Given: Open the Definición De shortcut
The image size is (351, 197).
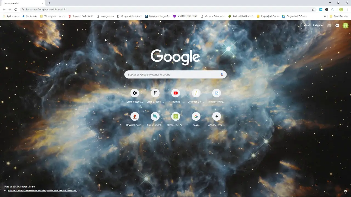Looking at the screenshot, I should click(x=196, y=96).
